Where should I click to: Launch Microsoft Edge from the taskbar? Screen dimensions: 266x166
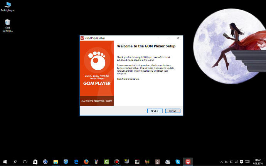pyautogui.click(x=76, y=162)
